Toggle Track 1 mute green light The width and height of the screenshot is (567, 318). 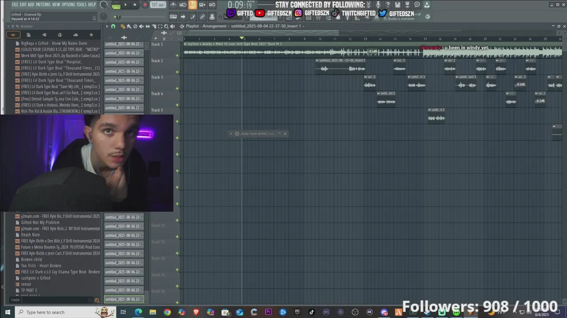click(x=177, y=56)
